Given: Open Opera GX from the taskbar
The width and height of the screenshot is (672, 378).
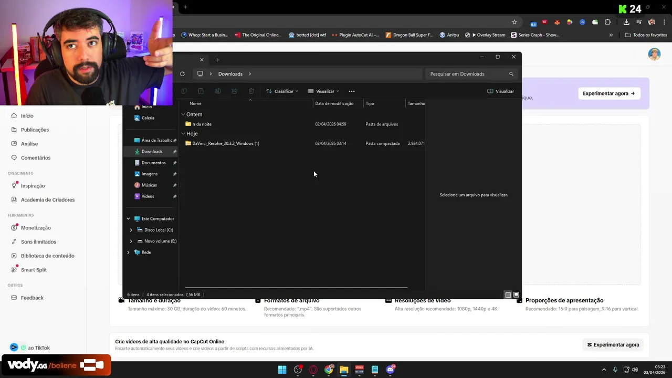Looking at the screenshot, I should 313,370.
